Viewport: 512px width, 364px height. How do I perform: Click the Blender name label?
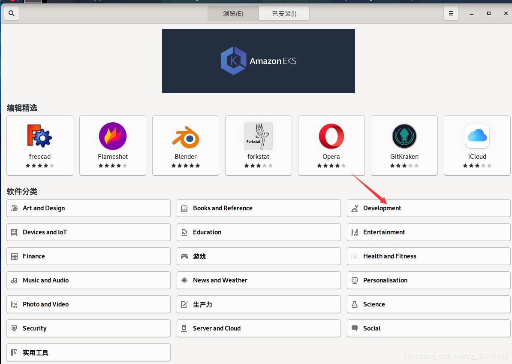[186, 157]
